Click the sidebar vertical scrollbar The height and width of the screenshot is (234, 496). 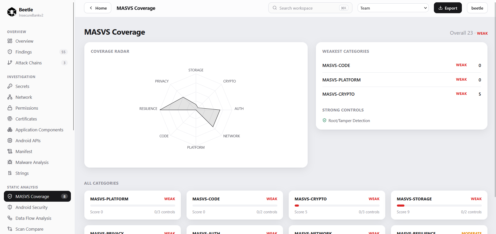[x=73, y=66]
